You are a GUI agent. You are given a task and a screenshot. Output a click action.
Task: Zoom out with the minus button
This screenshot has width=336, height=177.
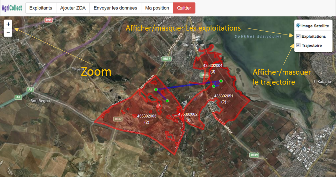(8, 32)
